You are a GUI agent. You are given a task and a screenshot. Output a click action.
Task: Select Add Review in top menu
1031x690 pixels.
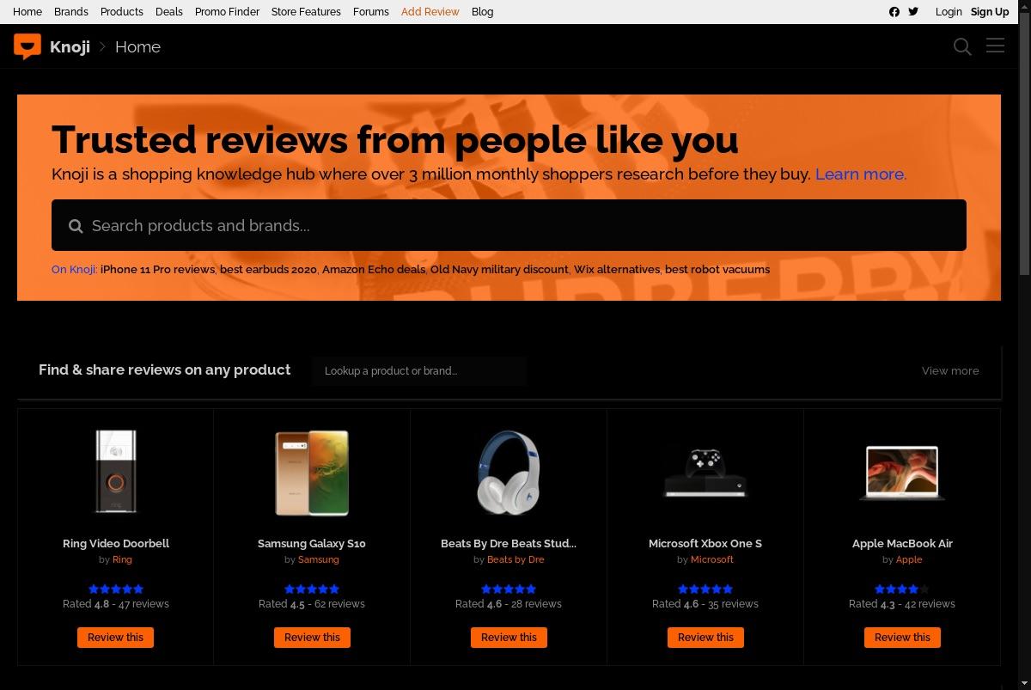point(430,12)
